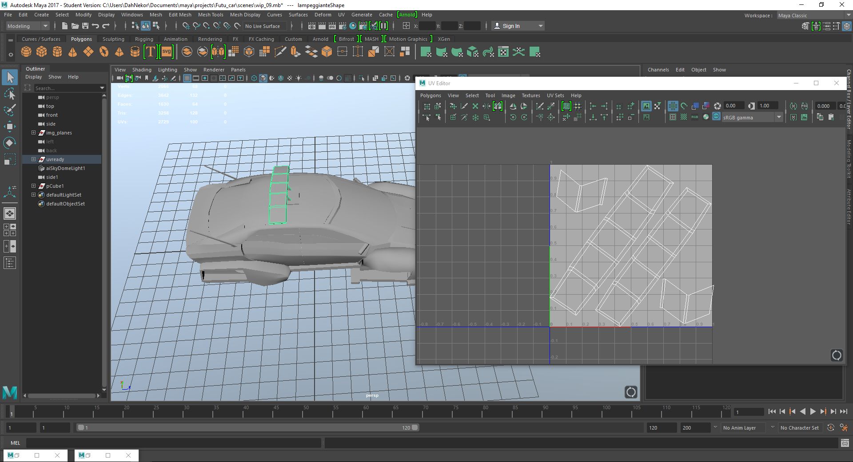
Task: Toggle the Channel Box / Layer Editor icon
Action: 847,26
